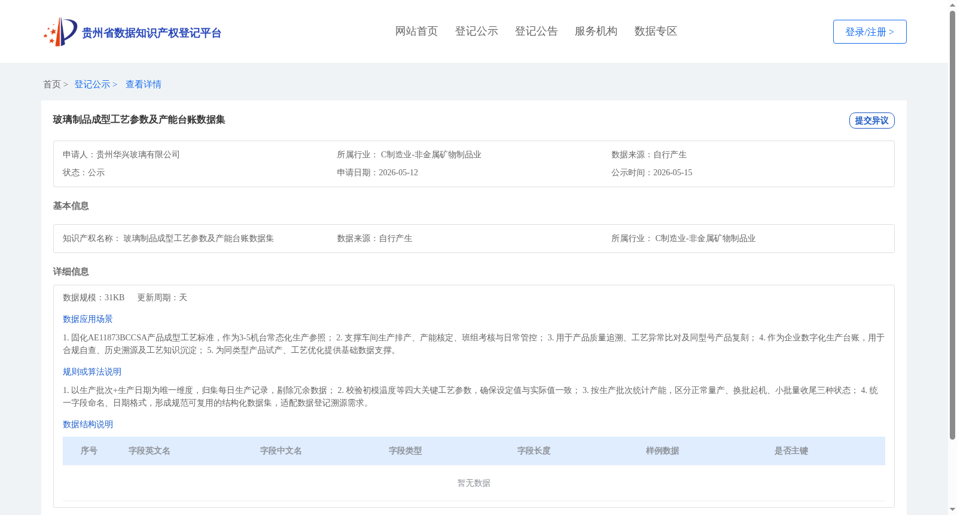
Task: Select 数据专区 in the top navigation
Action: 656,31
